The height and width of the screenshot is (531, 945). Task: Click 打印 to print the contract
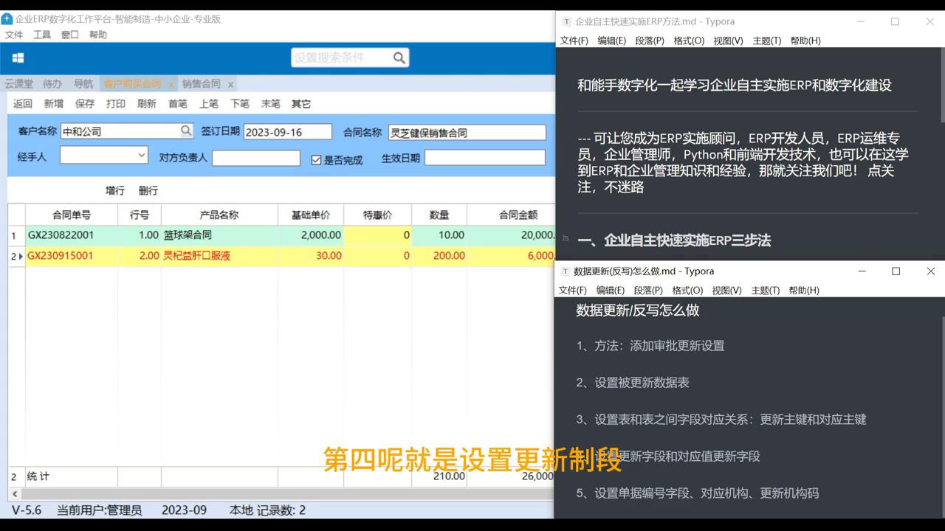[x=115, y=103]
